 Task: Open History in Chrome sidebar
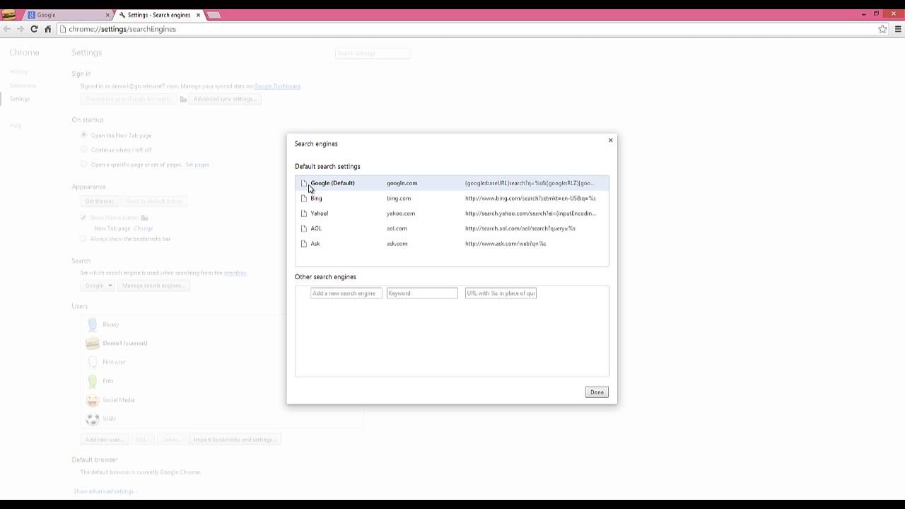coord(19,71)
